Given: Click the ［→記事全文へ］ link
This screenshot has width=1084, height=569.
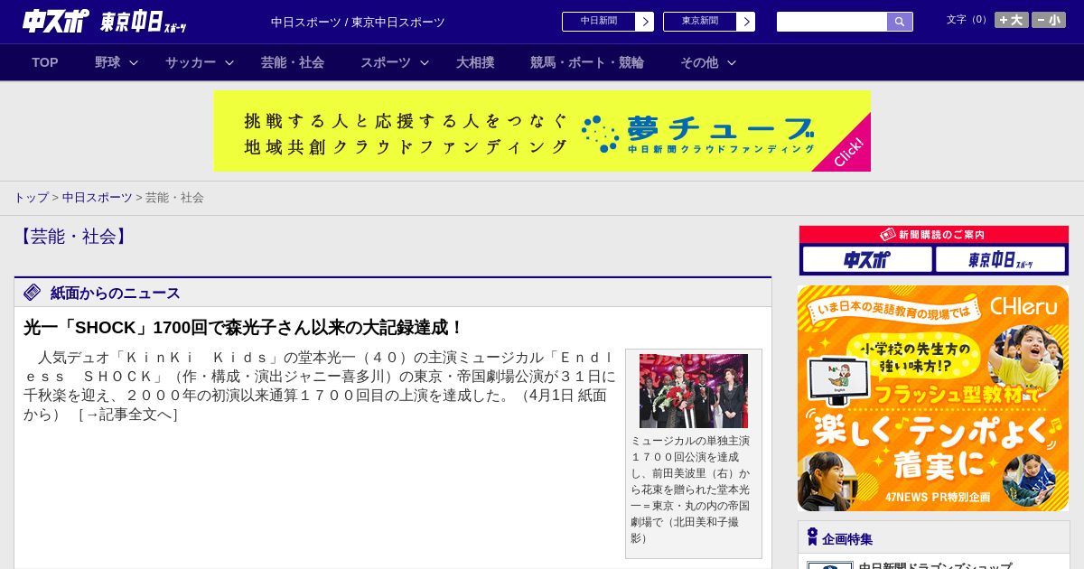Looking at the screenshot, I should coord(127,414).
